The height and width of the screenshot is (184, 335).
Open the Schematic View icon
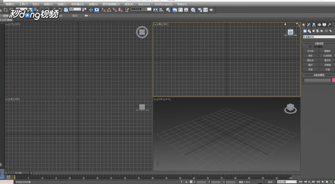click(186, 10)
